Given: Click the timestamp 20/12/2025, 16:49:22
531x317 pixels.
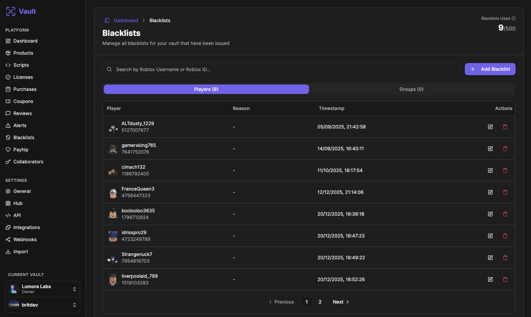Looking at the screenshot, I should [x=341, y=258].
